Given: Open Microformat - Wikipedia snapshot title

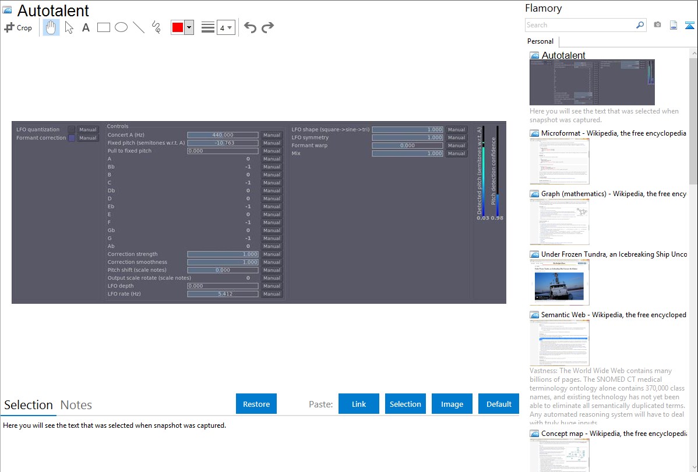Looking at the screenshot, I should [x=614, y=133].
